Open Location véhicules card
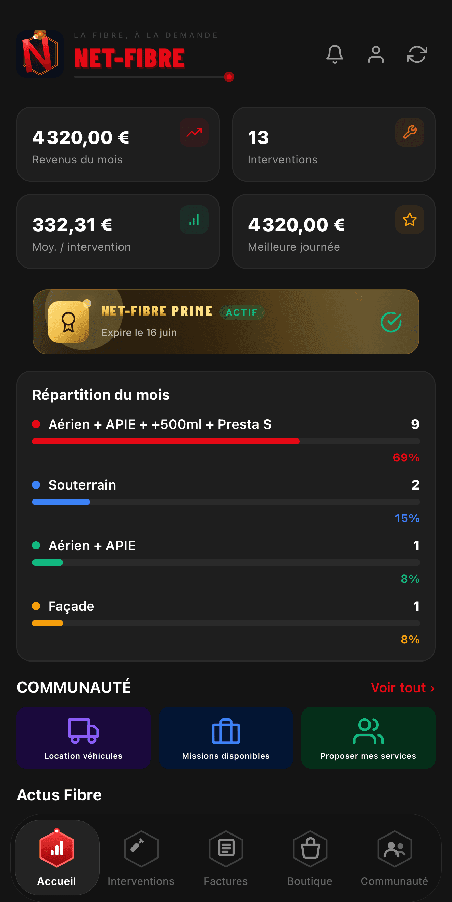 pyautogui.click(x=84, y=738)
